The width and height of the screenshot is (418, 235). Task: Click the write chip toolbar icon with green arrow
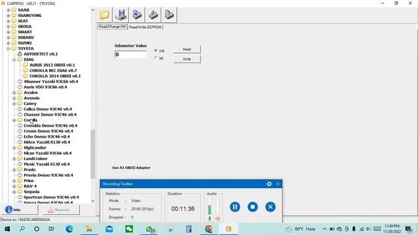coord(153,14)
